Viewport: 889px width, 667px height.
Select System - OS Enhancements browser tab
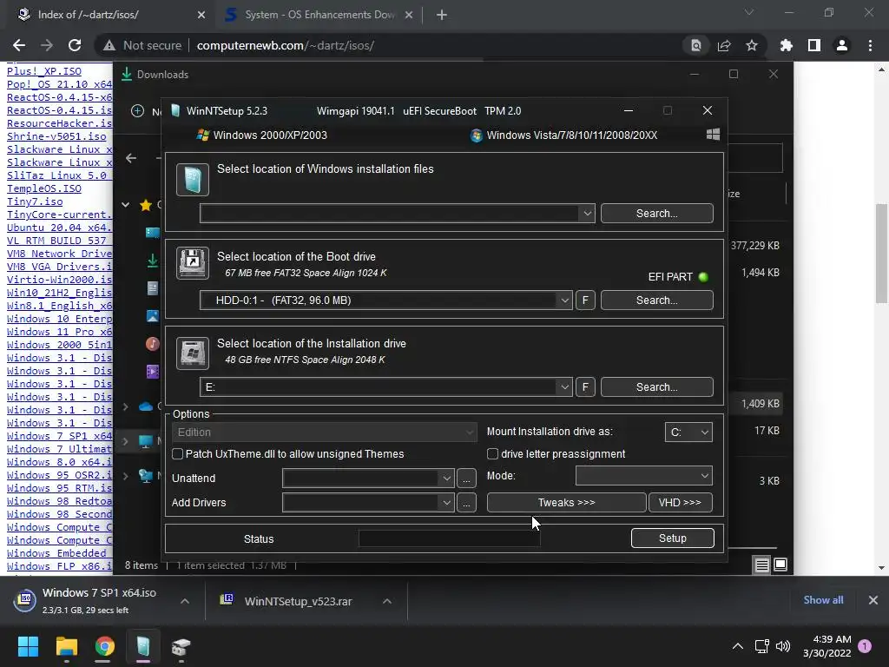[x=319, y=15]
